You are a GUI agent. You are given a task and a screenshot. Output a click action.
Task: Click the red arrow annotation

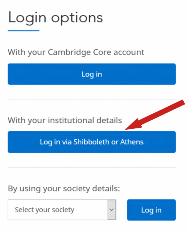coord(155,115)
